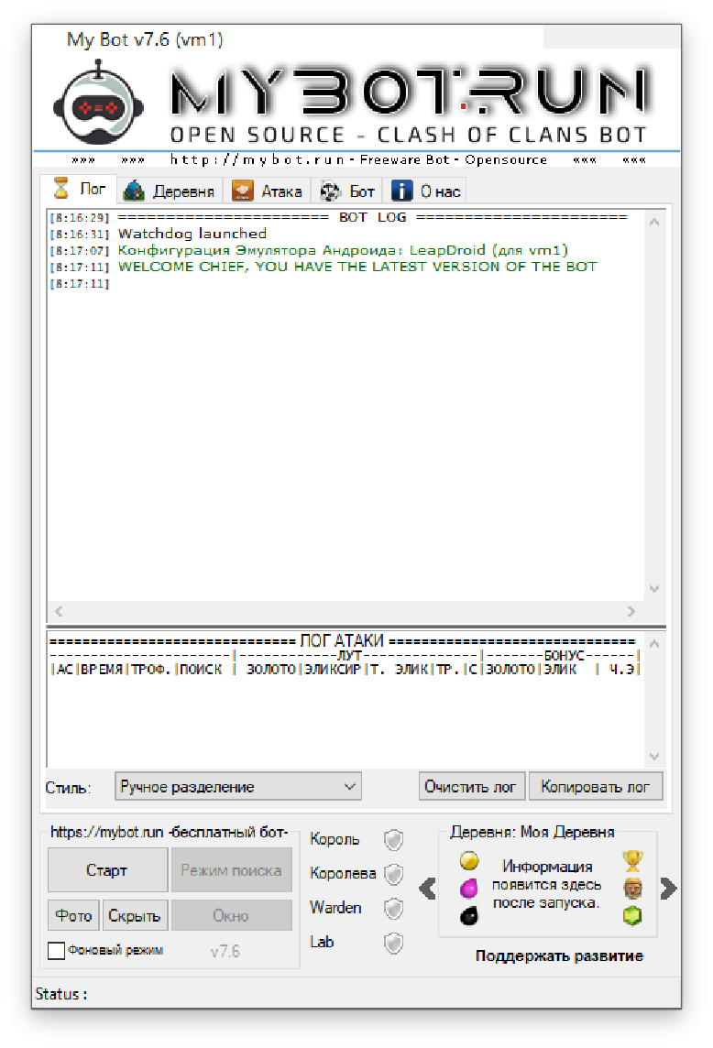Click the Деревня: Моя Деревня group title
The height and width of the screenshot is (1048, 713).
coord(532,832)
